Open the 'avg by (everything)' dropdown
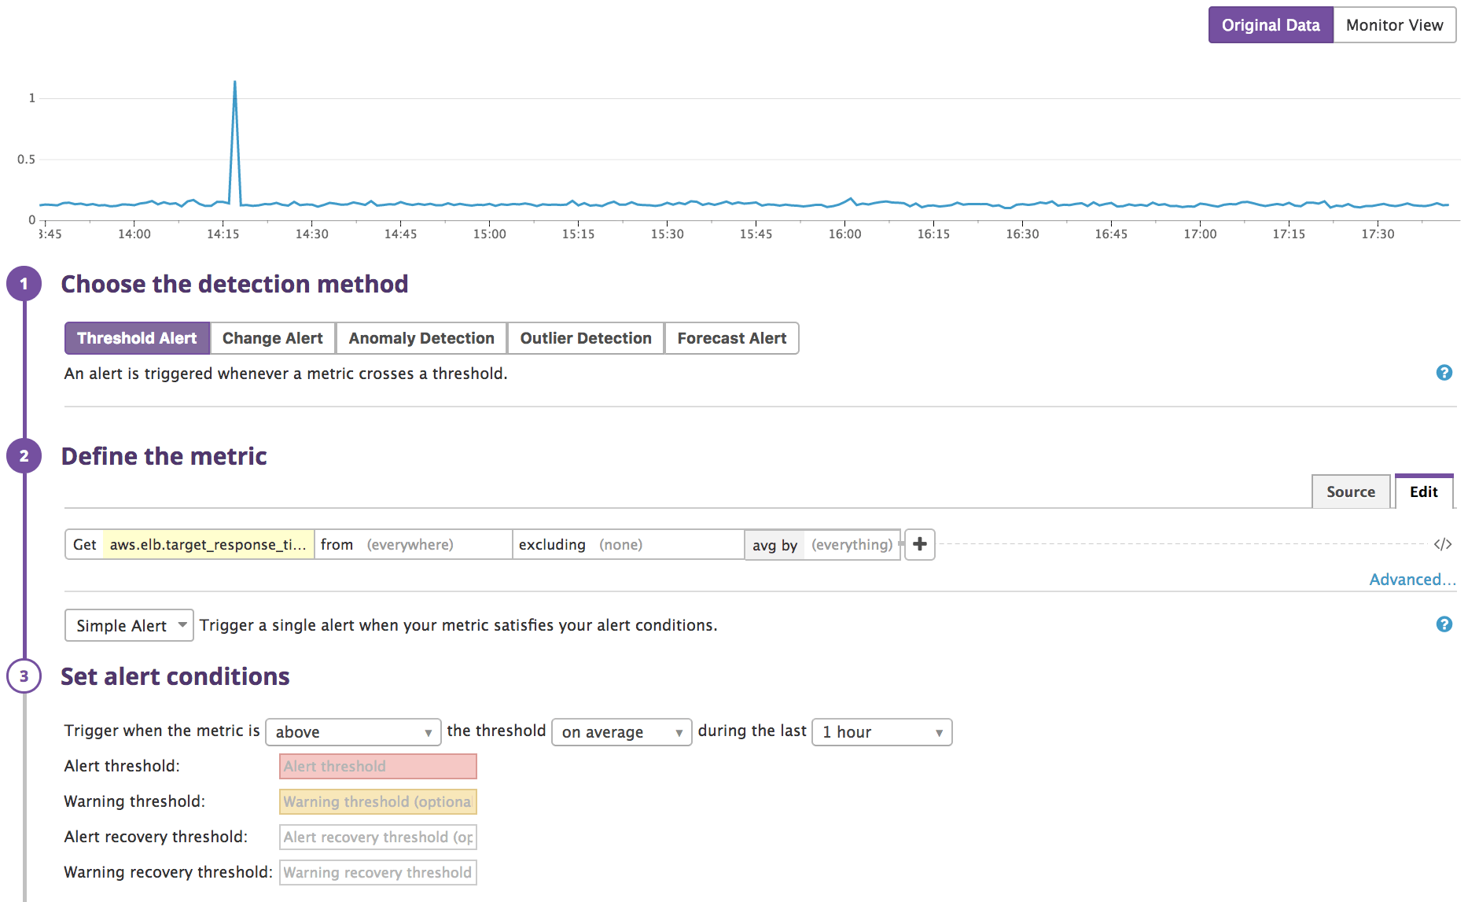Viewport: 1479px width, 902px height. point(852,544)
